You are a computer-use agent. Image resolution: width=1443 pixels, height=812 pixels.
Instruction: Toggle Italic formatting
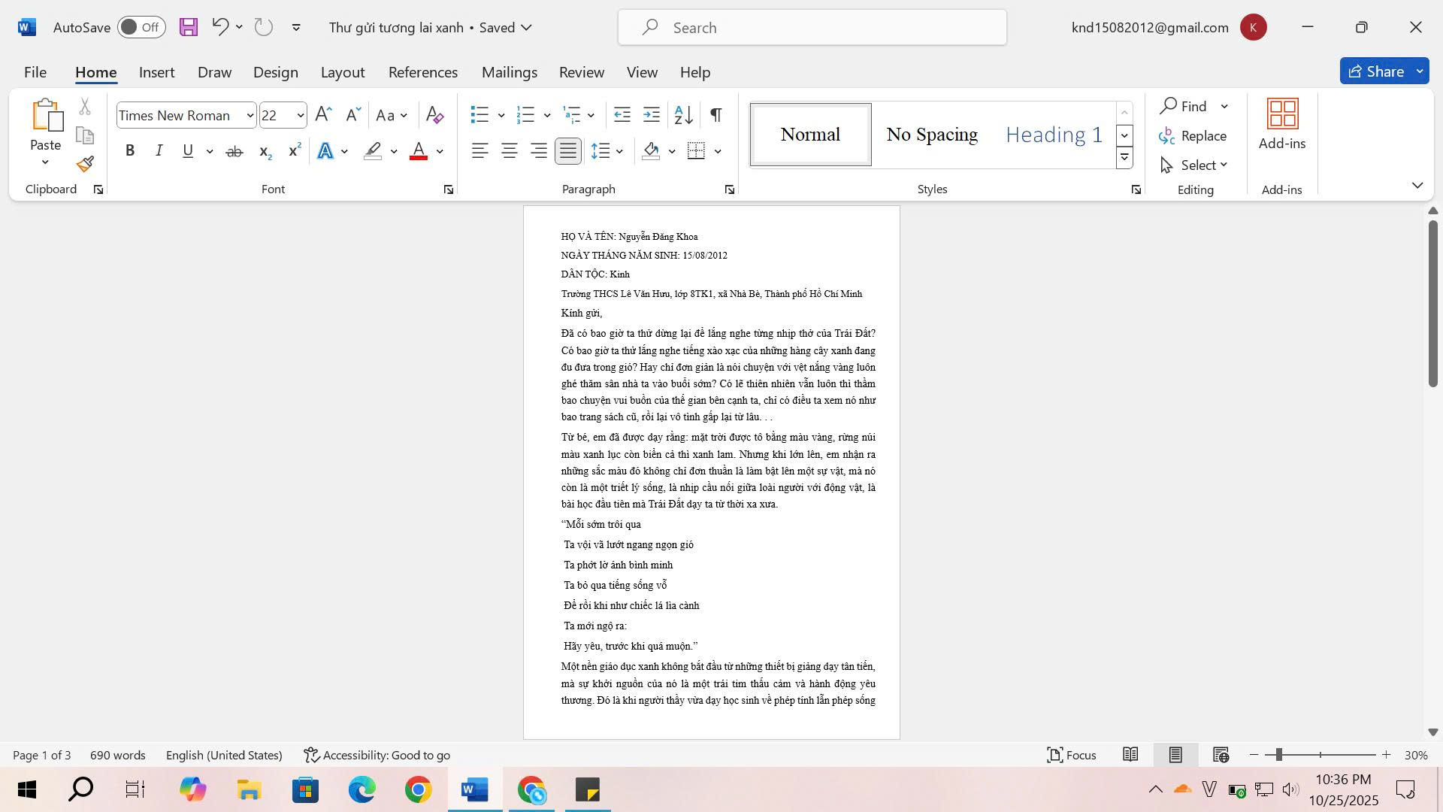point(159,151)
